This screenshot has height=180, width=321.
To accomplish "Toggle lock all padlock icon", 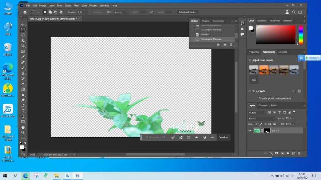I will (x=275, y=124).
